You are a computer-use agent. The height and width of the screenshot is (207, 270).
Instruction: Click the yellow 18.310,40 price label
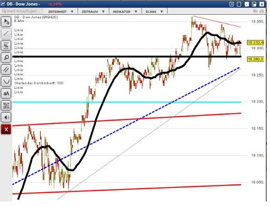(255, 42)
